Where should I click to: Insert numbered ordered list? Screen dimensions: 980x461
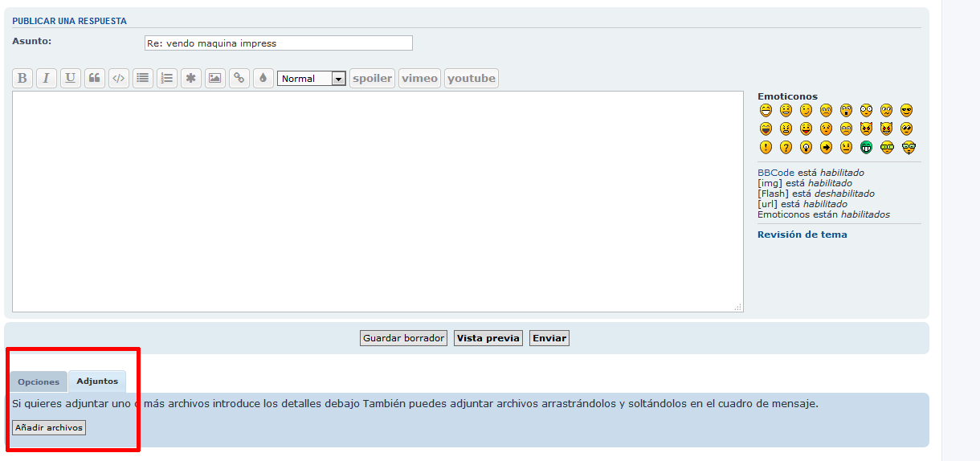click(167, 78)
